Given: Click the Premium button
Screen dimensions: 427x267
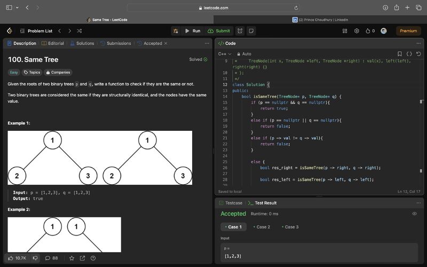Looking at the screenshot, I should click(408, 31).
